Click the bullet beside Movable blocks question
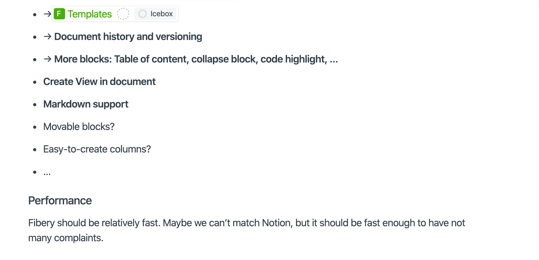Image resolution: width=539 pixels, height=260 pixels. coord(35,127)
